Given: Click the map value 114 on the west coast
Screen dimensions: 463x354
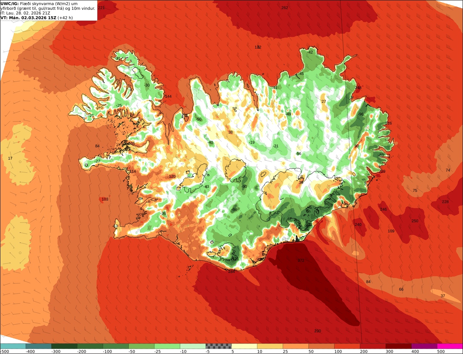Looking at the screenshot, I should coord(133,171).
